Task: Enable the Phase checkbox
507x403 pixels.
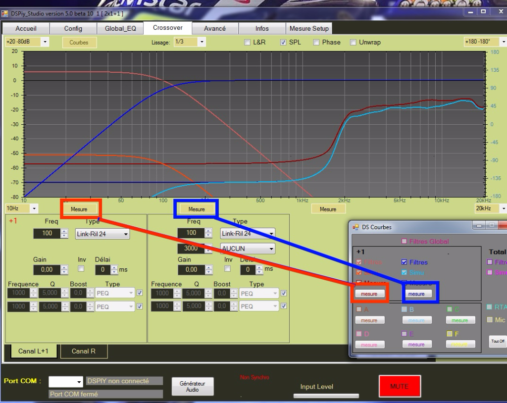Action: pyautogui.click(x=317, y=43)
